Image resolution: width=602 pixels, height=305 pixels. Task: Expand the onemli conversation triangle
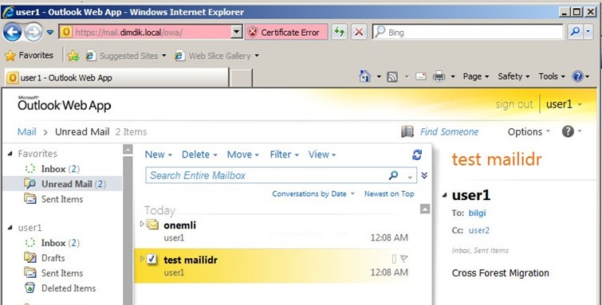tap(142, 224)
